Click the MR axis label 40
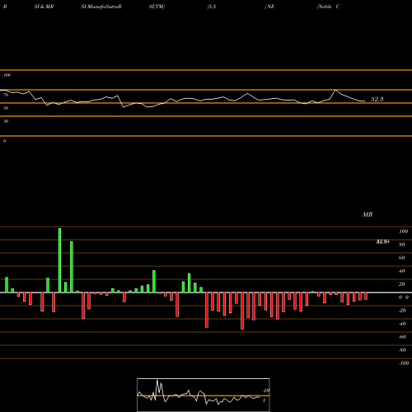Screen dimensions: 412x412 [x=401, y=271]
